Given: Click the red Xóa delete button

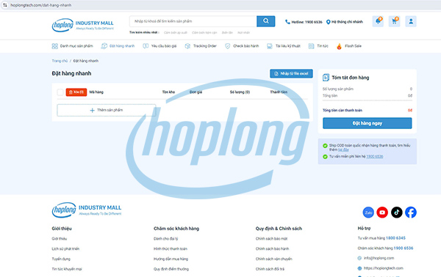Looking at the screenshot, I should pos(76,92).
